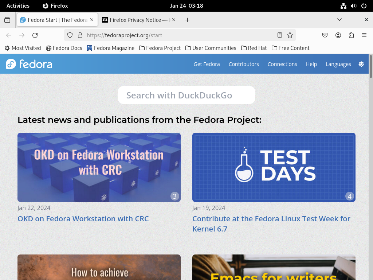Open Help menu in fedora header
This screenshot has height=280, width=373.
[311, 64]
